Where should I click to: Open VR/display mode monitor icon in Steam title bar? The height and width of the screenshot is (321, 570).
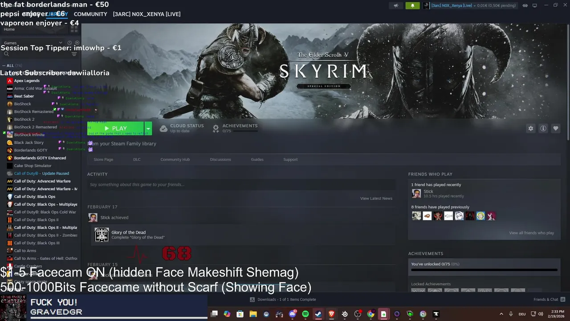tap(534, 5)
